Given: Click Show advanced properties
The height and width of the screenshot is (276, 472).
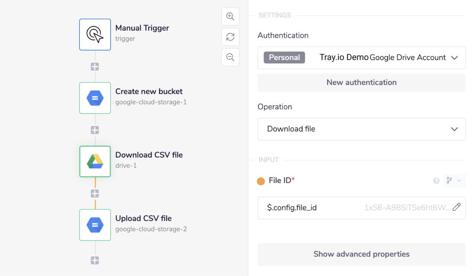Looking at the screenshot, I should (x=361, y=254).
